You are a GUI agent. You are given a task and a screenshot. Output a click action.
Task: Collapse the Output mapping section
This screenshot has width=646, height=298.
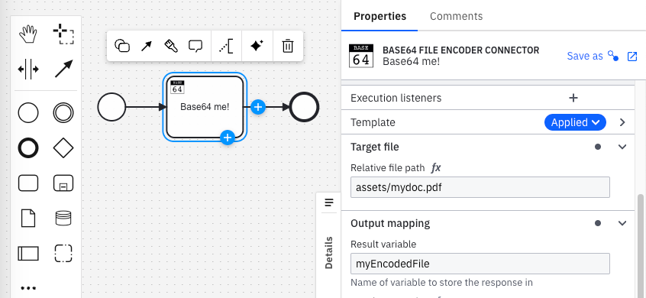(x=622, y=223)
